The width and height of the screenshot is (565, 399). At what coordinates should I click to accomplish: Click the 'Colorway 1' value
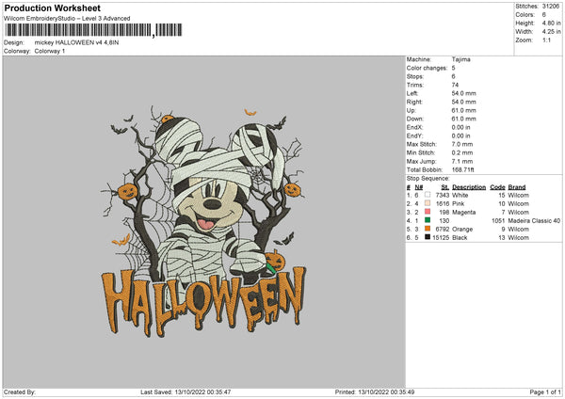click(x=50, y=51)
